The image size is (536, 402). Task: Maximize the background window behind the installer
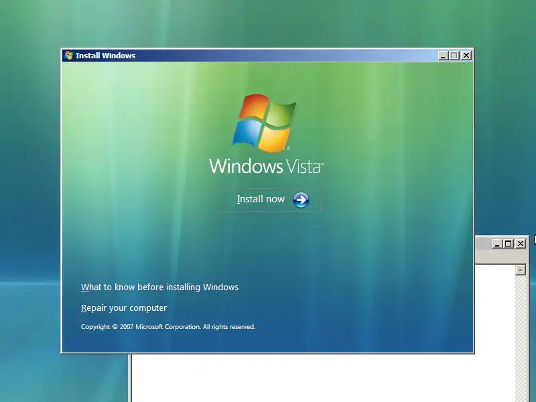tap(509, 244)
